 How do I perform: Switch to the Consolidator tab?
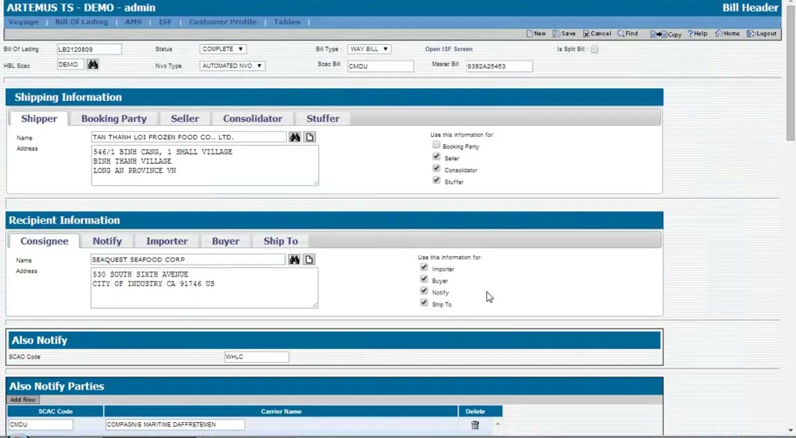pyautogui.click(x=253, y=118)
